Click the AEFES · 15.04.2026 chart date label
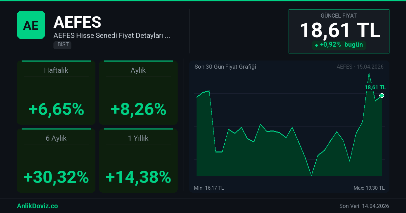Viewport: 406px width, 213px height. [360, 67]
